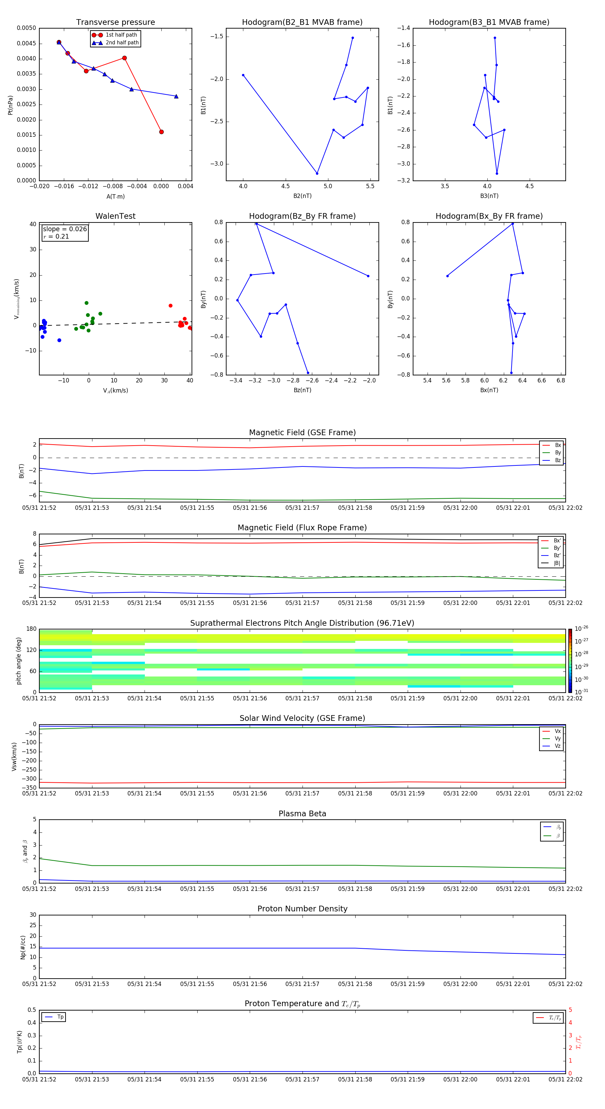This screenshot has width=605, height=1109.
Task: Click the red Te/Tp right axis label
Action: click(x=579, y=1042)
